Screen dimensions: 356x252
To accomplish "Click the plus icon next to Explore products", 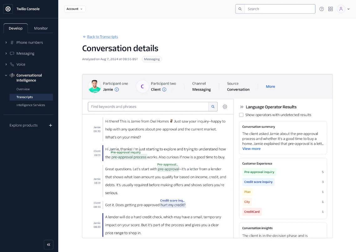I will coord(50,125).
